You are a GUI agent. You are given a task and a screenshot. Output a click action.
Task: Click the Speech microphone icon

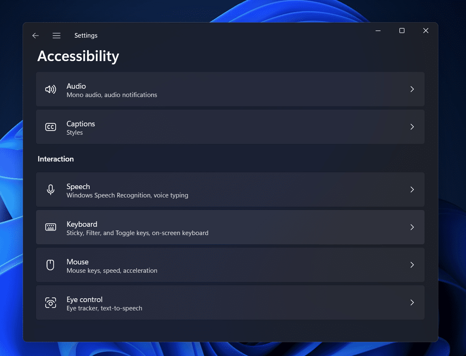50,190
